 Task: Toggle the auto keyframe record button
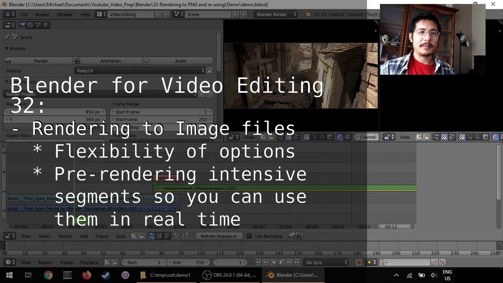[x=358, y=262]
